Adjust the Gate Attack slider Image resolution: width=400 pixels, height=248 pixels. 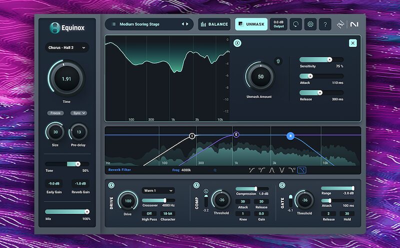pos(338,201)
